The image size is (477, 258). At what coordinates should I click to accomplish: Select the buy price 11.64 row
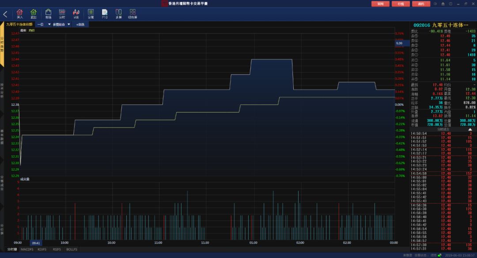[x=443, y=60]
